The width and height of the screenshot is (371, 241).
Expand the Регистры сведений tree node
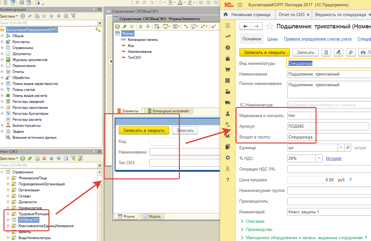(x=2, y=102)
